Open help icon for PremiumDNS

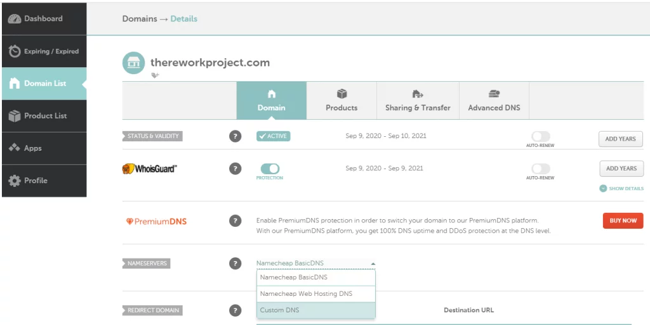(235, 221)
